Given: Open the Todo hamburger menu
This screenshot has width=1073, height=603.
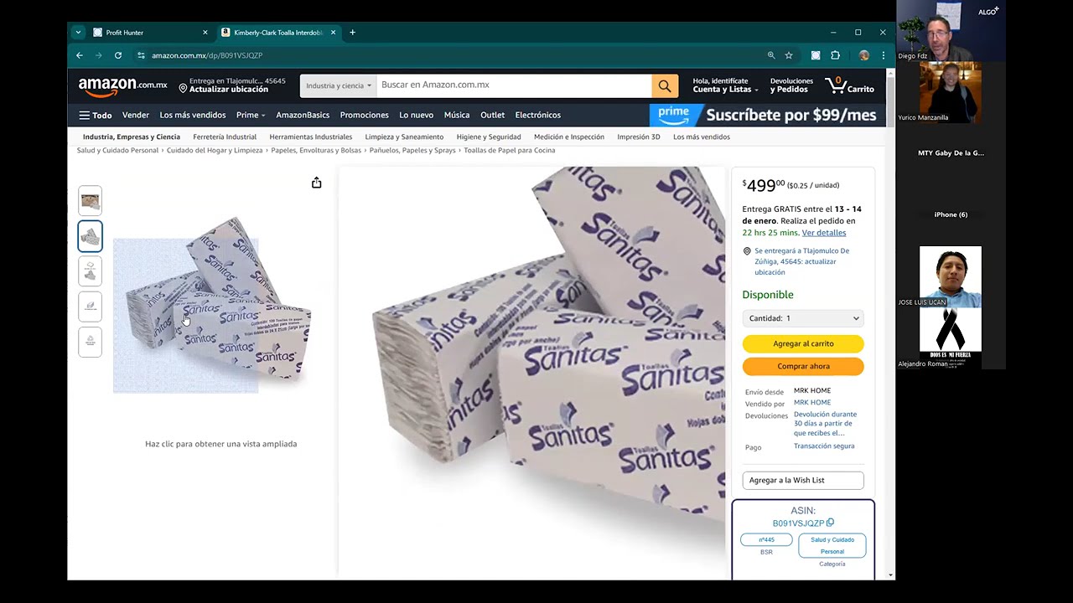Looking at the screenshot, I should 95,116.
